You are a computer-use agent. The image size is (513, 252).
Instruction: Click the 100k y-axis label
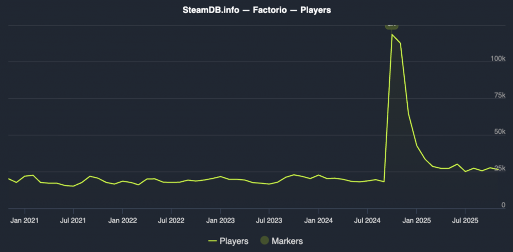498,59
